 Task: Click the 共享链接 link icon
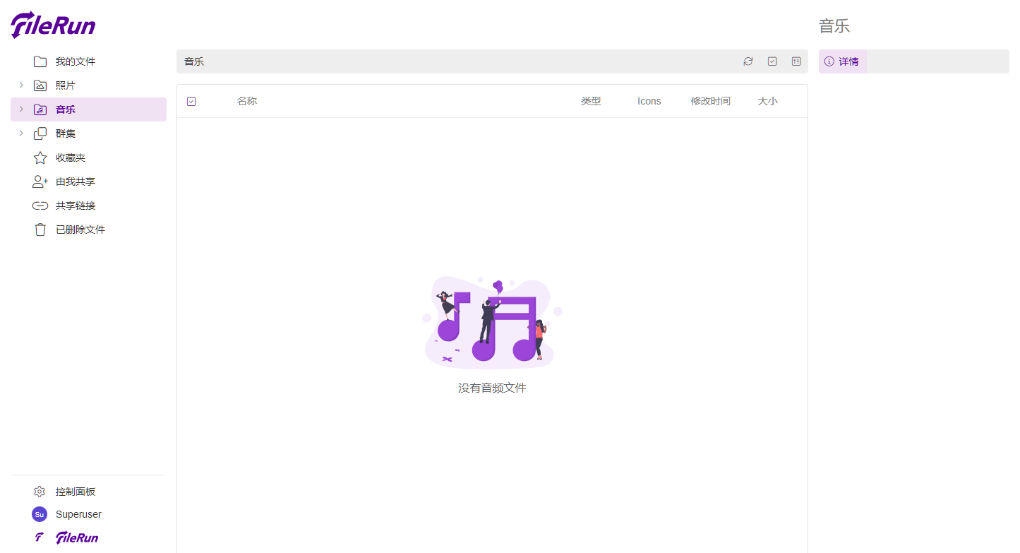[40, 206]
